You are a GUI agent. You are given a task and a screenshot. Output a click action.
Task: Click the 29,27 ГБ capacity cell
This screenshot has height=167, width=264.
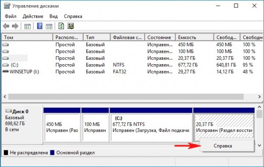click(x=187, y=72)
